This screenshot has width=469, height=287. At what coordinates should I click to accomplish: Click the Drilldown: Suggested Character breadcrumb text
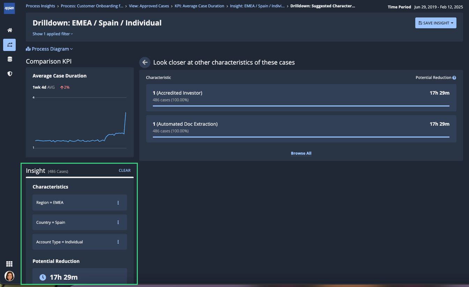click(x=323, y=6)
